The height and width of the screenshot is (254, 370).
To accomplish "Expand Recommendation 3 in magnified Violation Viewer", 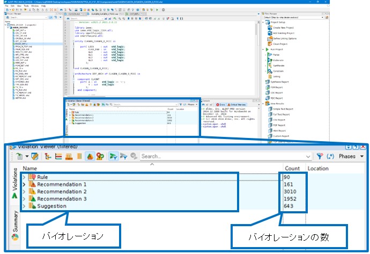I will coord(24,199).
